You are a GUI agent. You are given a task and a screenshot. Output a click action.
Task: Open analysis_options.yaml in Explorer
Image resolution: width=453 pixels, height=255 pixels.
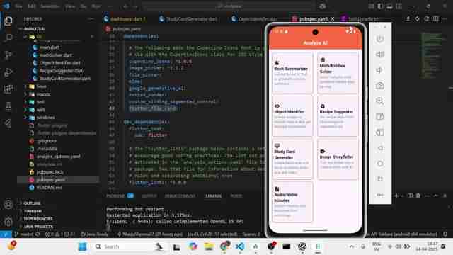58,157
